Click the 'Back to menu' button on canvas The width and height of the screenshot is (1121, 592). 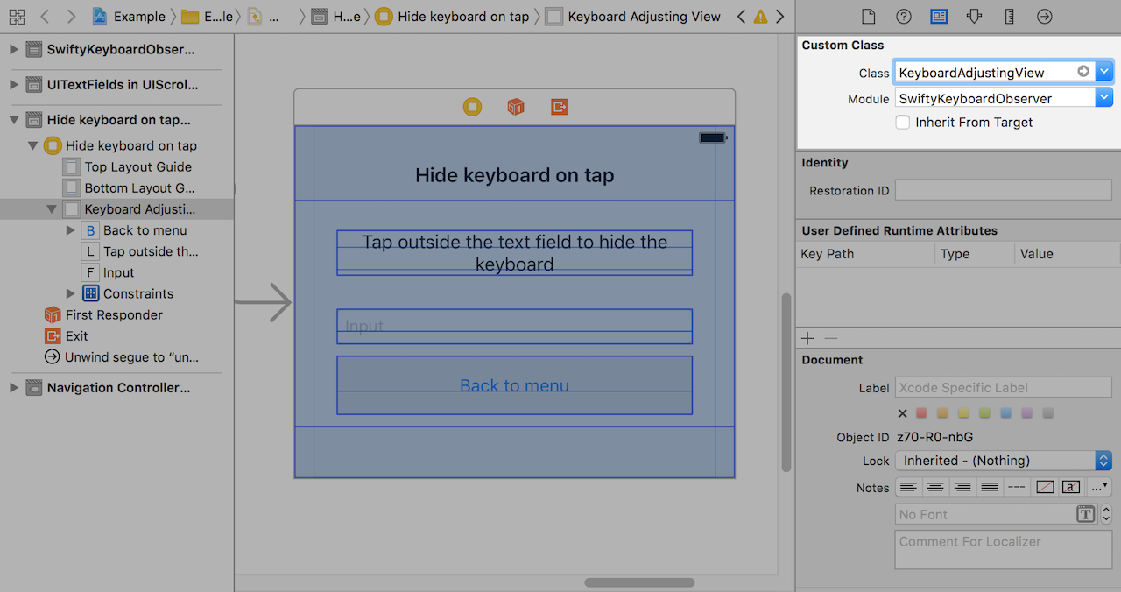[515, 385]
